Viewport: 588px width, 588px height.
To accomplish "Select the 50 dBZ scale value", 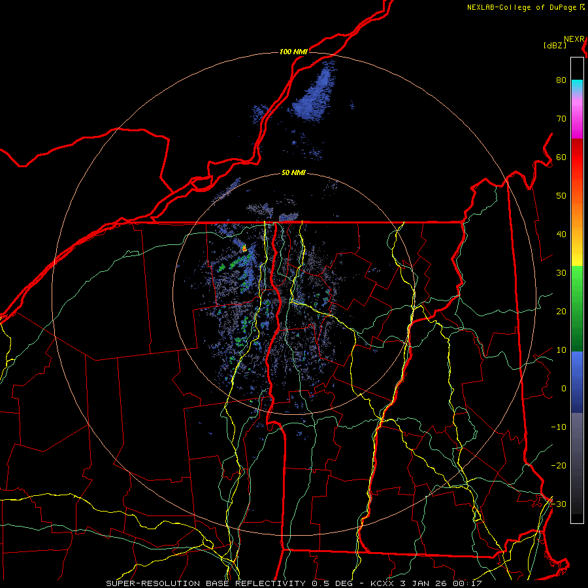I will [561, 196].
